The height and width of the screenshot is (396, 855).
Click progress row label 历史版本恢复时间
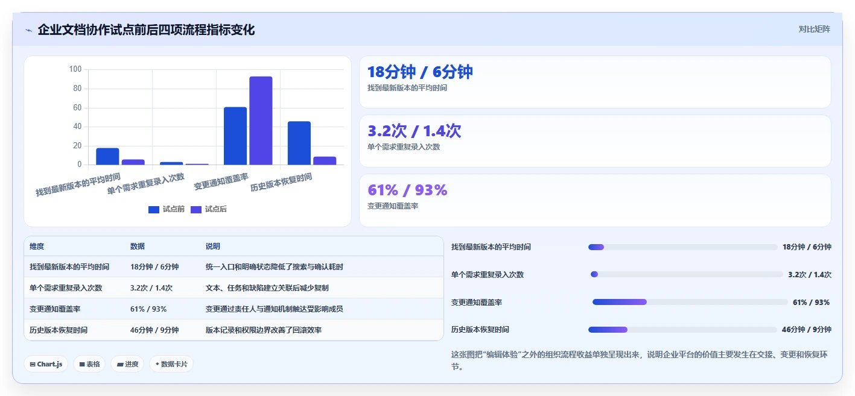[x=480, y=330]
